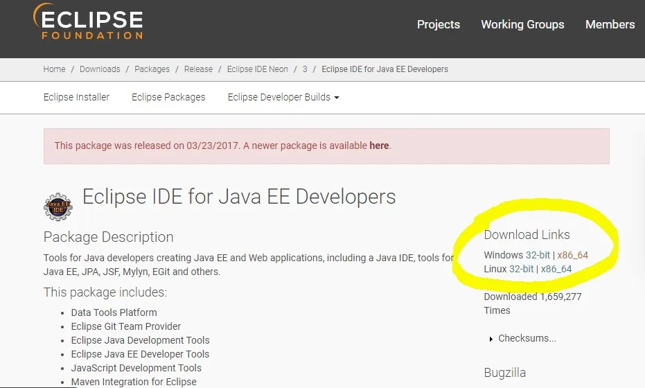
Task: Click the breadcrumb number 3 link
Action: 305,69
